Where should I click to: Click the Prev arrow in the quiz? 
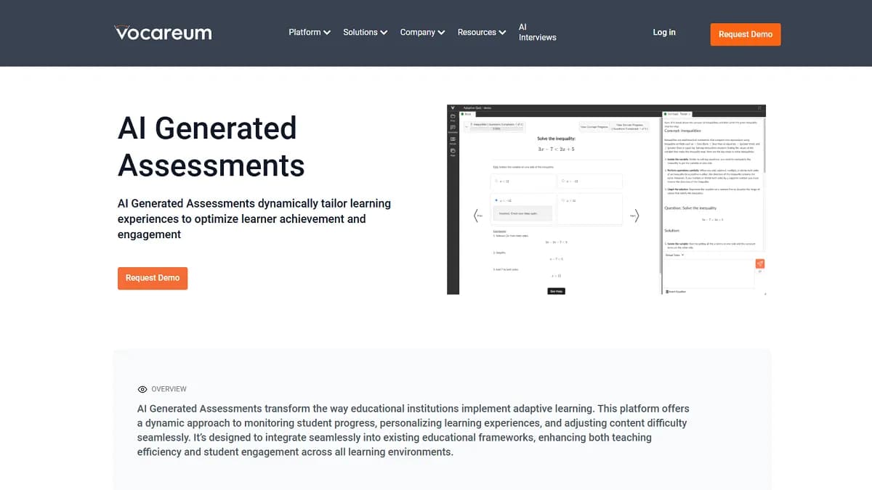477,216
